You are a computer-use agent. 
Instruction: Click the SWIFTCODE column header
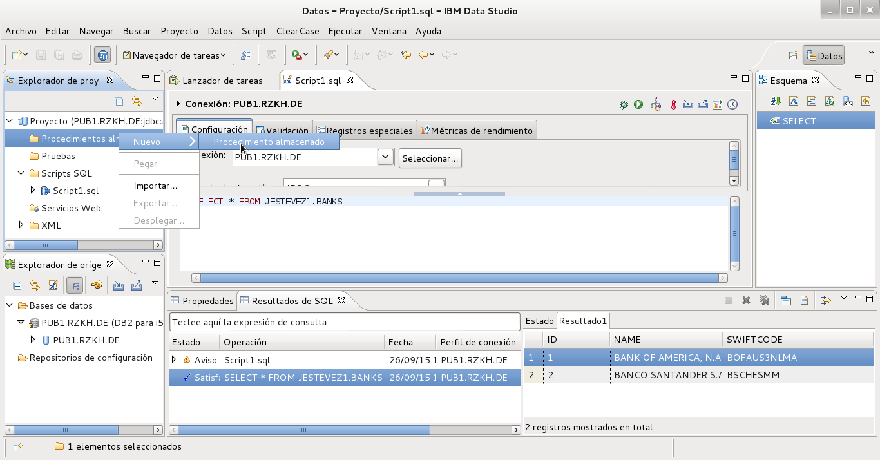pos(799,340)
